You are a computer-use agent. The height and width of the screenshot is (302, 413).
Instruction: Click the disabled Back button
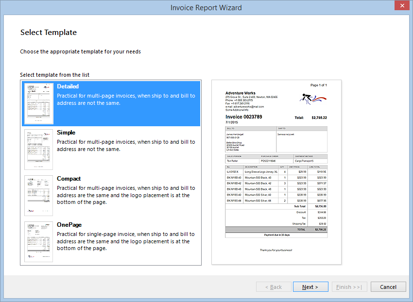tap(274, 286)
